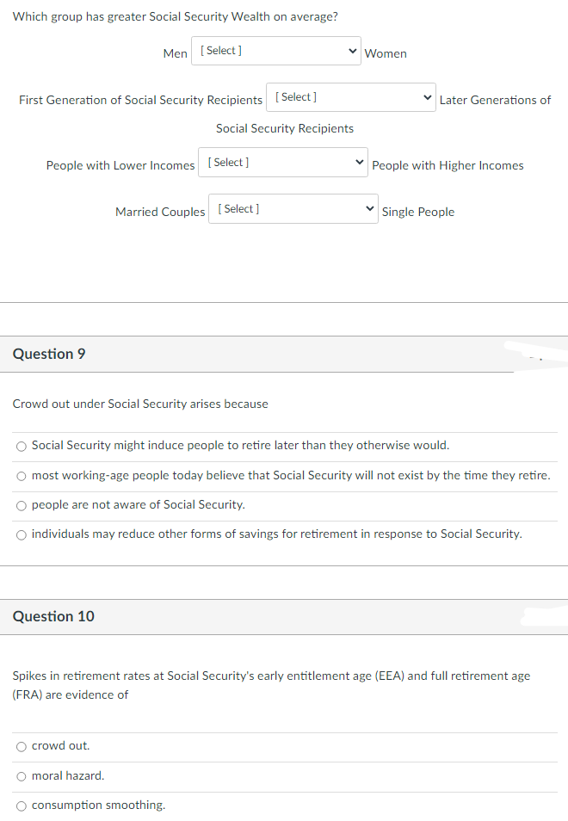Open the Lower Incomes comparison dropdown
Viewport: 568px width, 821px height.
282,163
